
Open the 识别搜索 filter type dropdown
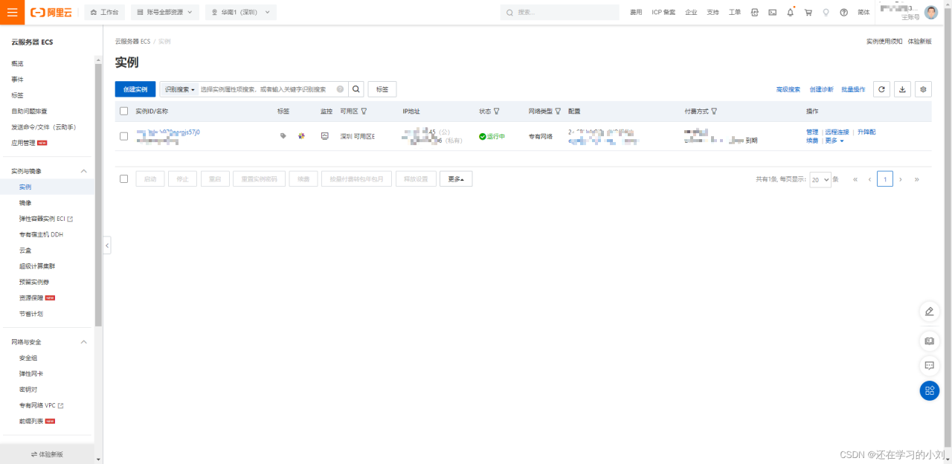coord(179,89)
